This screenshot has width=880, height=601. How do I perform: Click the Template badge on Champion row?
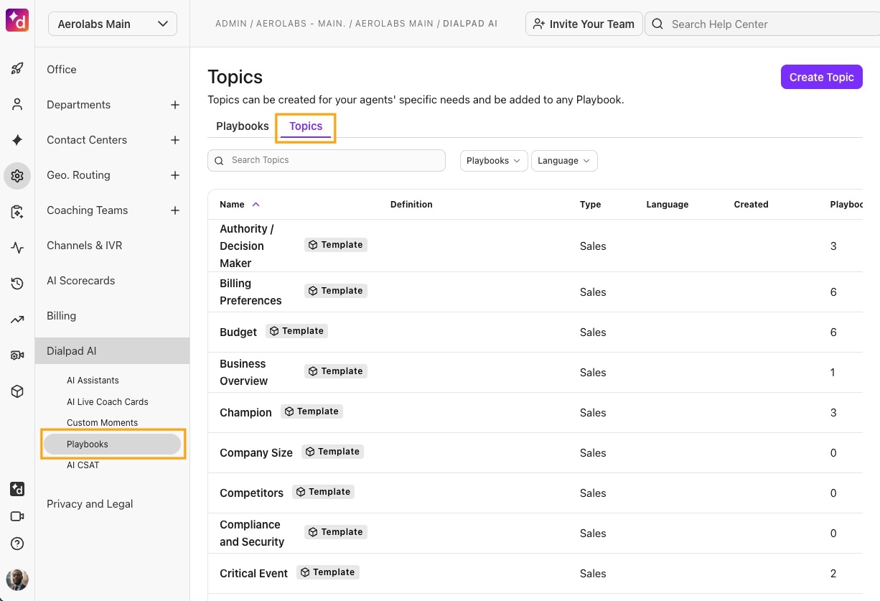[x=312, y=411]
